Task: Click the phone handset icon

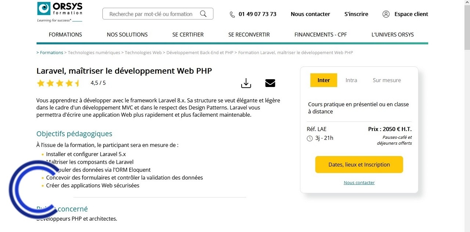Action: (232, 14)
